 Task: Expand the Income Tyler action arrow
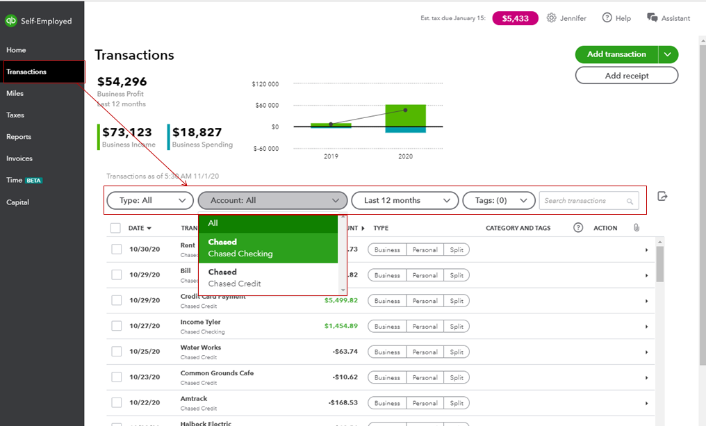coord(646,327)
